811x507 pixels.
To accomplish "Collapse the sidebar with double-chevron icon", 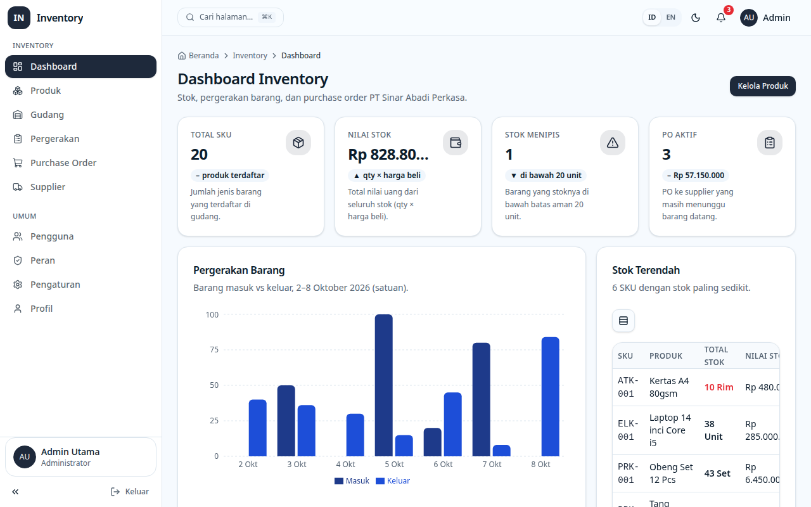I will [15, 492].
